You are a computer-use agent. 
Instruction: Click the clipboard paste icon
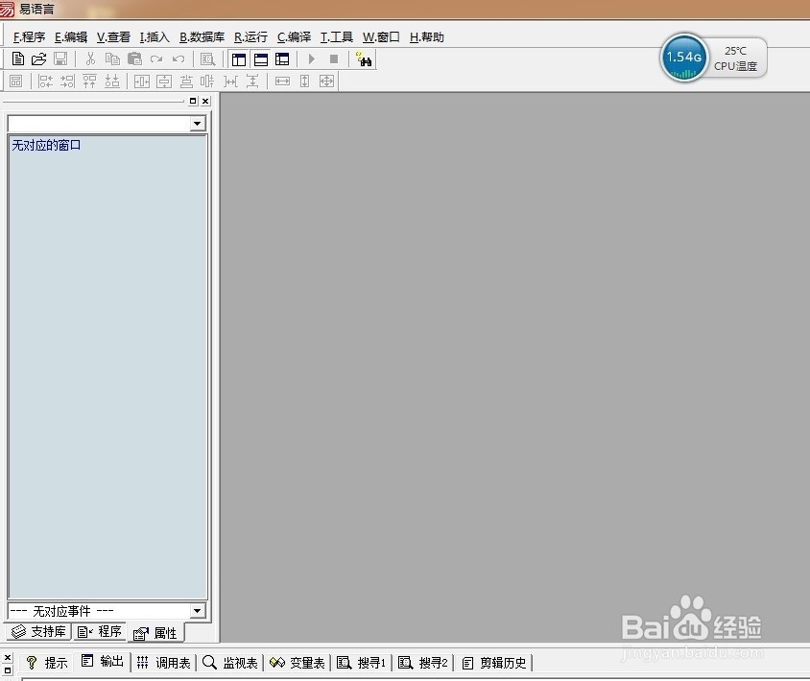[134, 59]
